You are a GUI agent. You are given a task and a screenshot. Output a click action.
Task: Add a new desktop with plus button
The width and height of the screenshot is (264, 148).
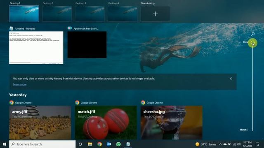[x=156, y=14]
